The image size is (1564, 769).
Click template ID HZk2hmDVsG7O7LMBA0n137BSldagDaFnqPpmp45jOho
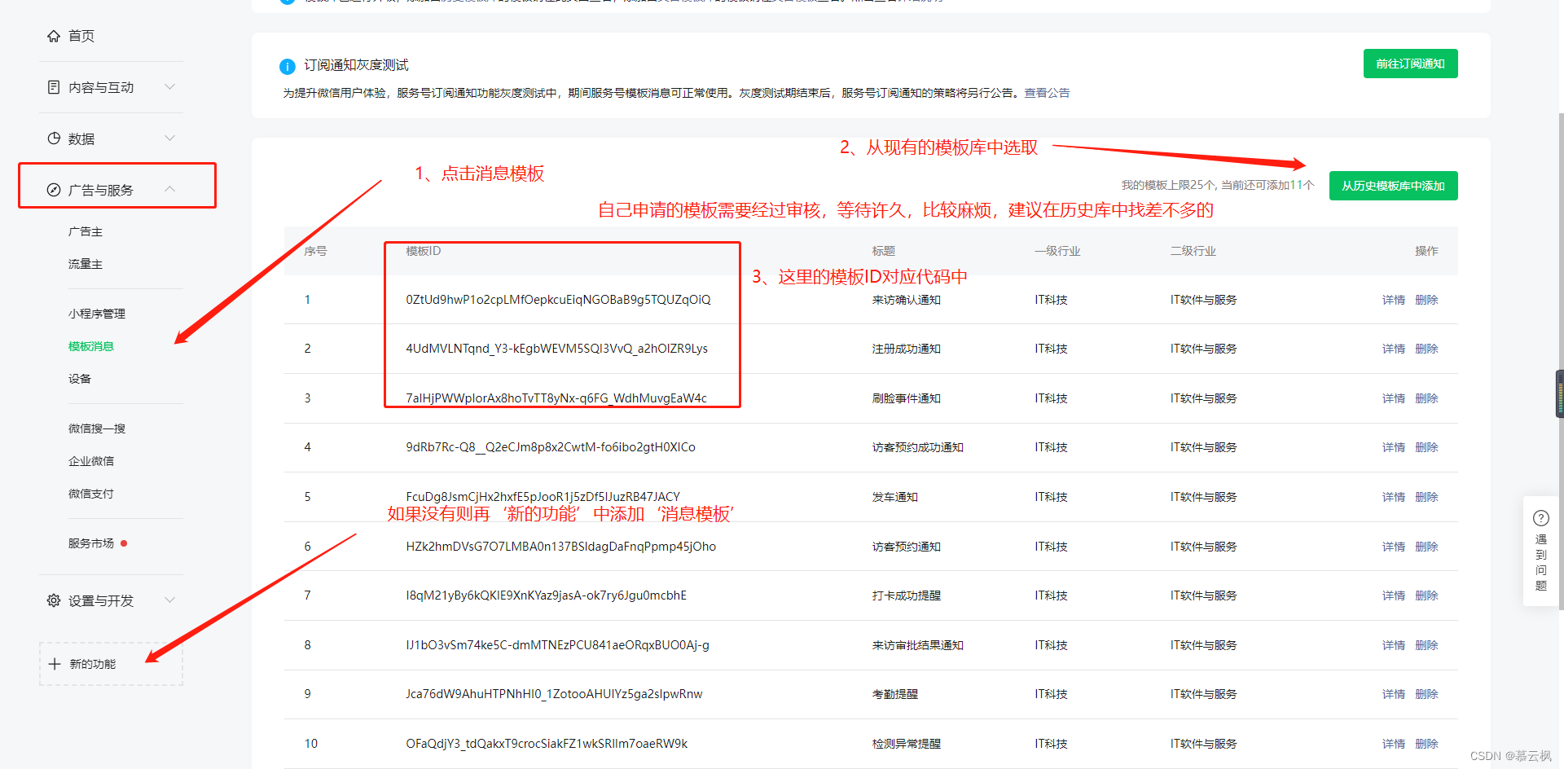click(560, 547)
